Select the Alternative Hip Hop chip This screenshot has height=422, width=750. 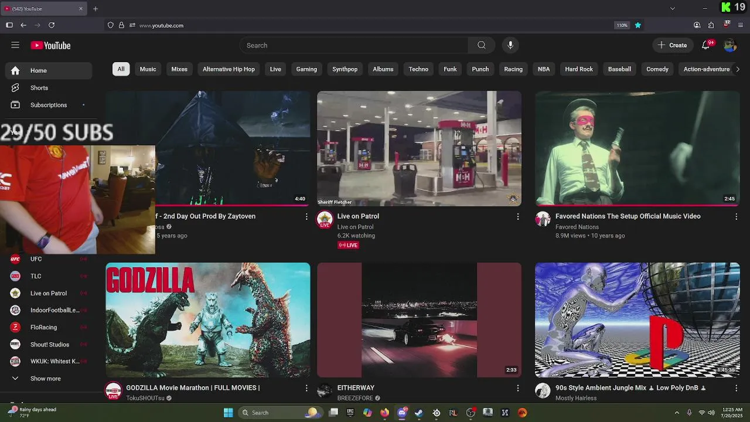pos(229,69)
